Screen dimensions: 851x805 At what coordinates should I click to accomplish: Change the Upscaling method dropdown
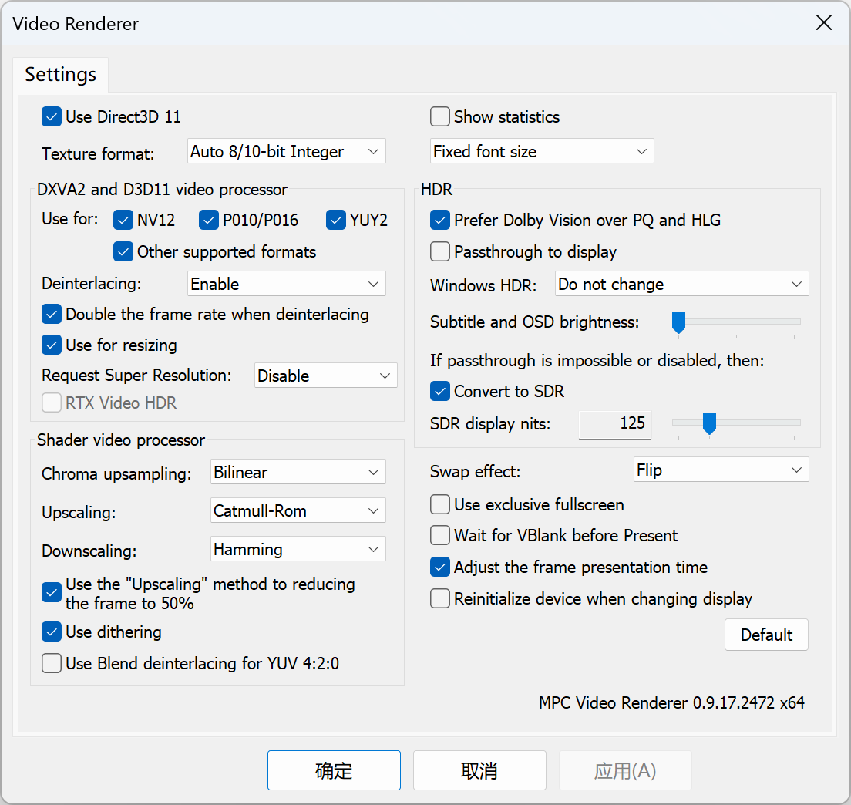point(298,511)
